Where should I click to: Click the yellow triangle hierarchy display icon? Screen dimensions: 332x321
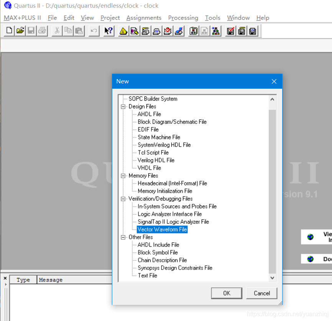[123, 31]
